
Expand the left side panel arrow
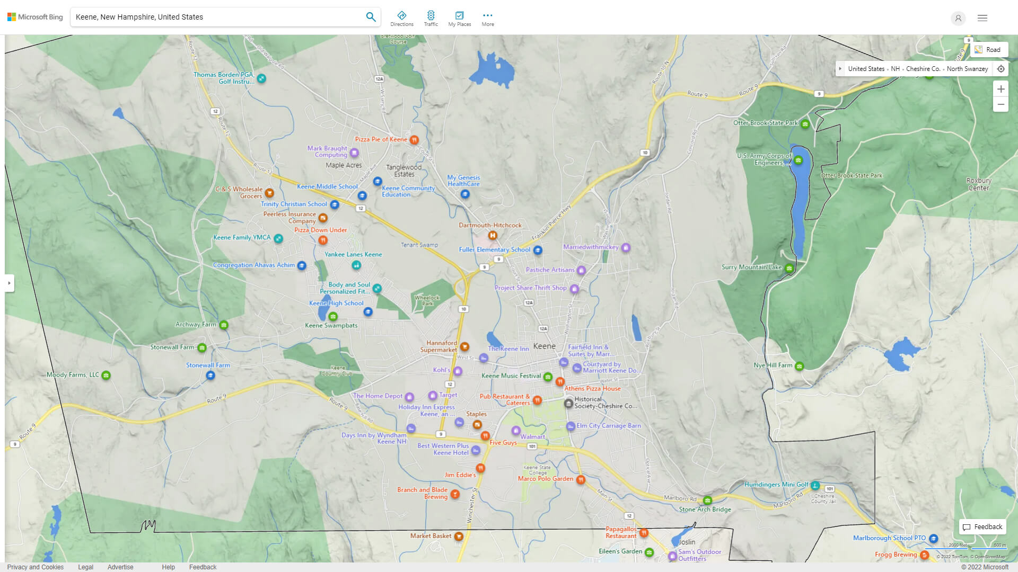tap(9, 283)
